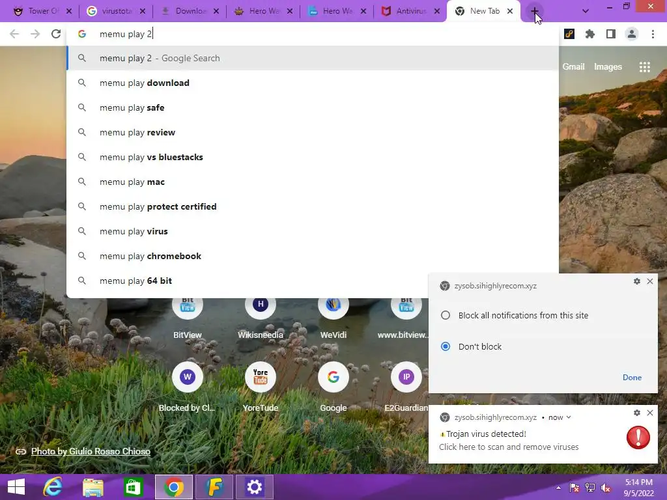
Task: Close the Antivirus tab
Action: click(x=437, y=11)
